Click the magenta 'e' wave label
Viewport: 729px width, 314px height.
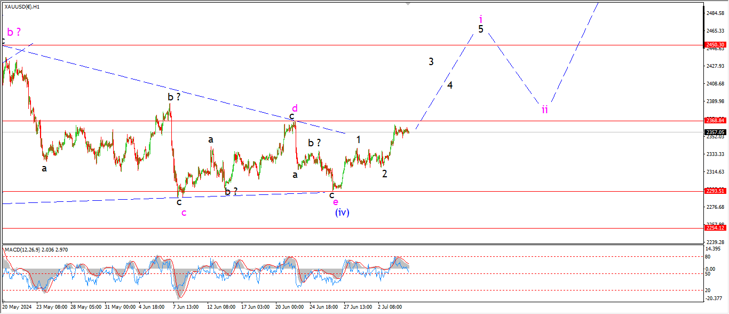(335, 202)
